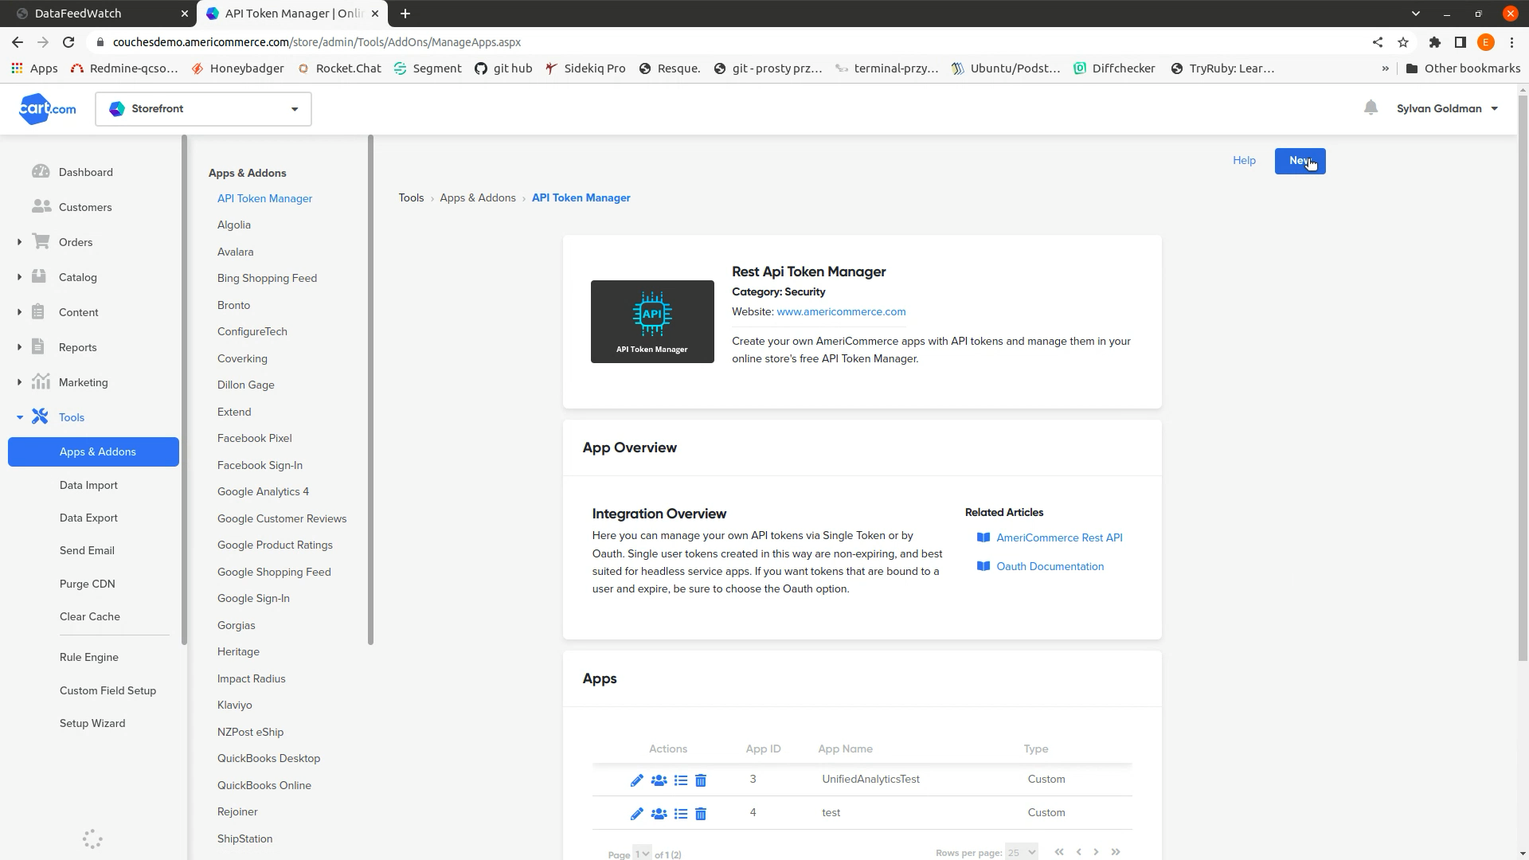Viewport: 1529px width, 860px height.
Task: Open Dashboard in the sidebar
Action: coord(85,172)
